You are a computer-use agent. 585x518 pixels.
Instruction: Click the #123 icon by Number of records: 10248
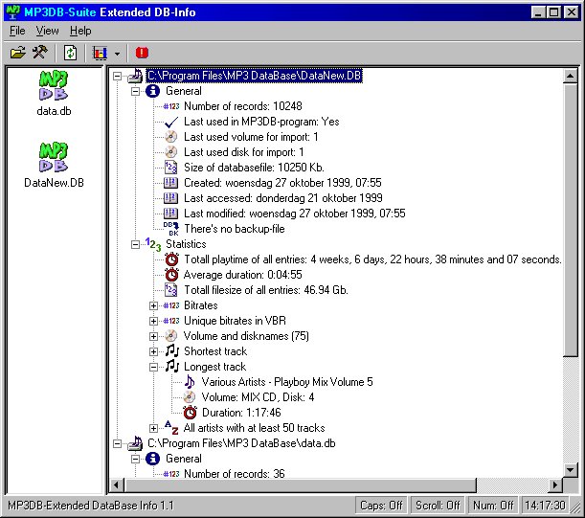[x=171, y=106]
